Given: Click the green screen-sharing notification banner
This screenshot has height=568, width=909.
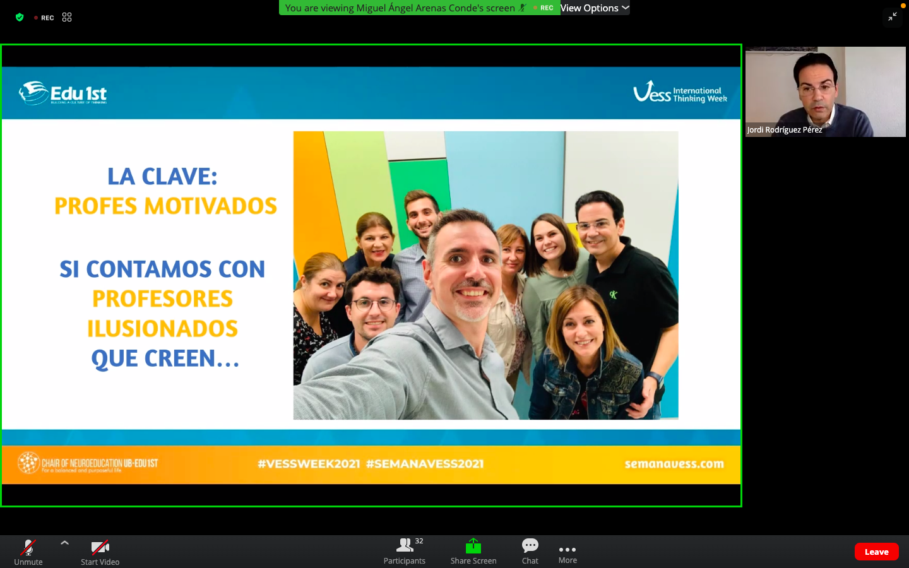Looking at the screenshot, I should (x=400, y=8).
